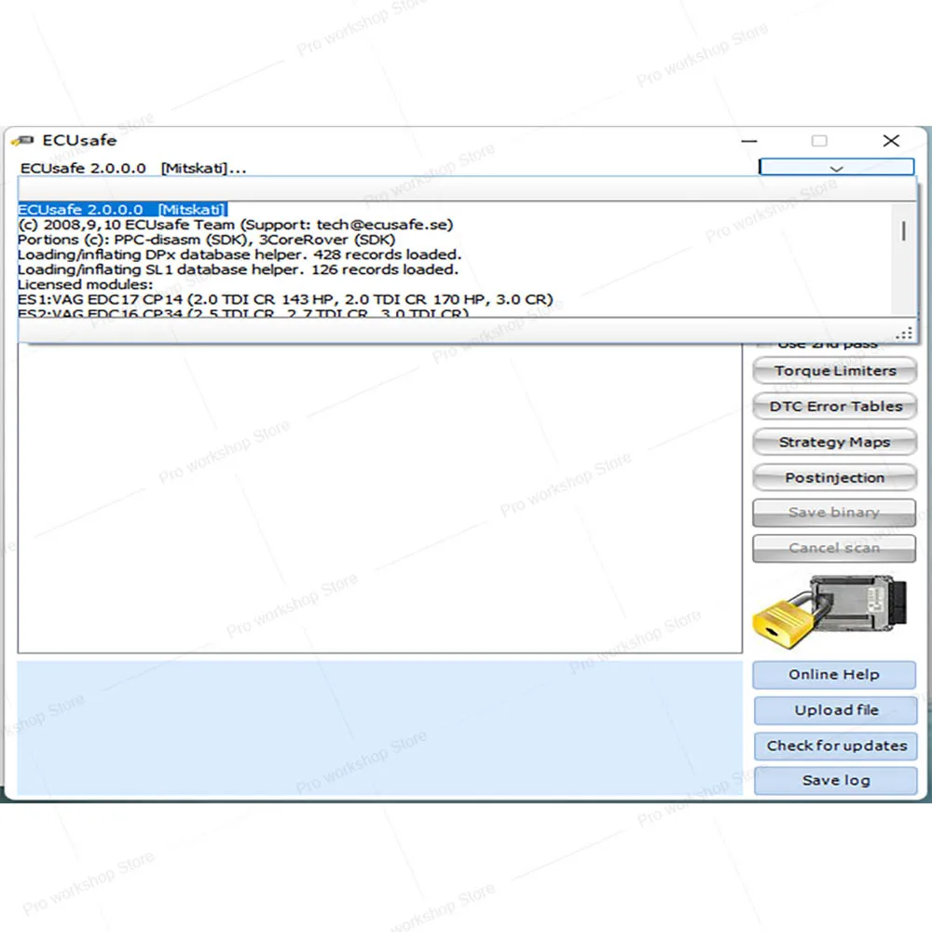The width and height of the screenshot is (932, 932).
Task: Save the log with Save log
Action: [836, 780]
